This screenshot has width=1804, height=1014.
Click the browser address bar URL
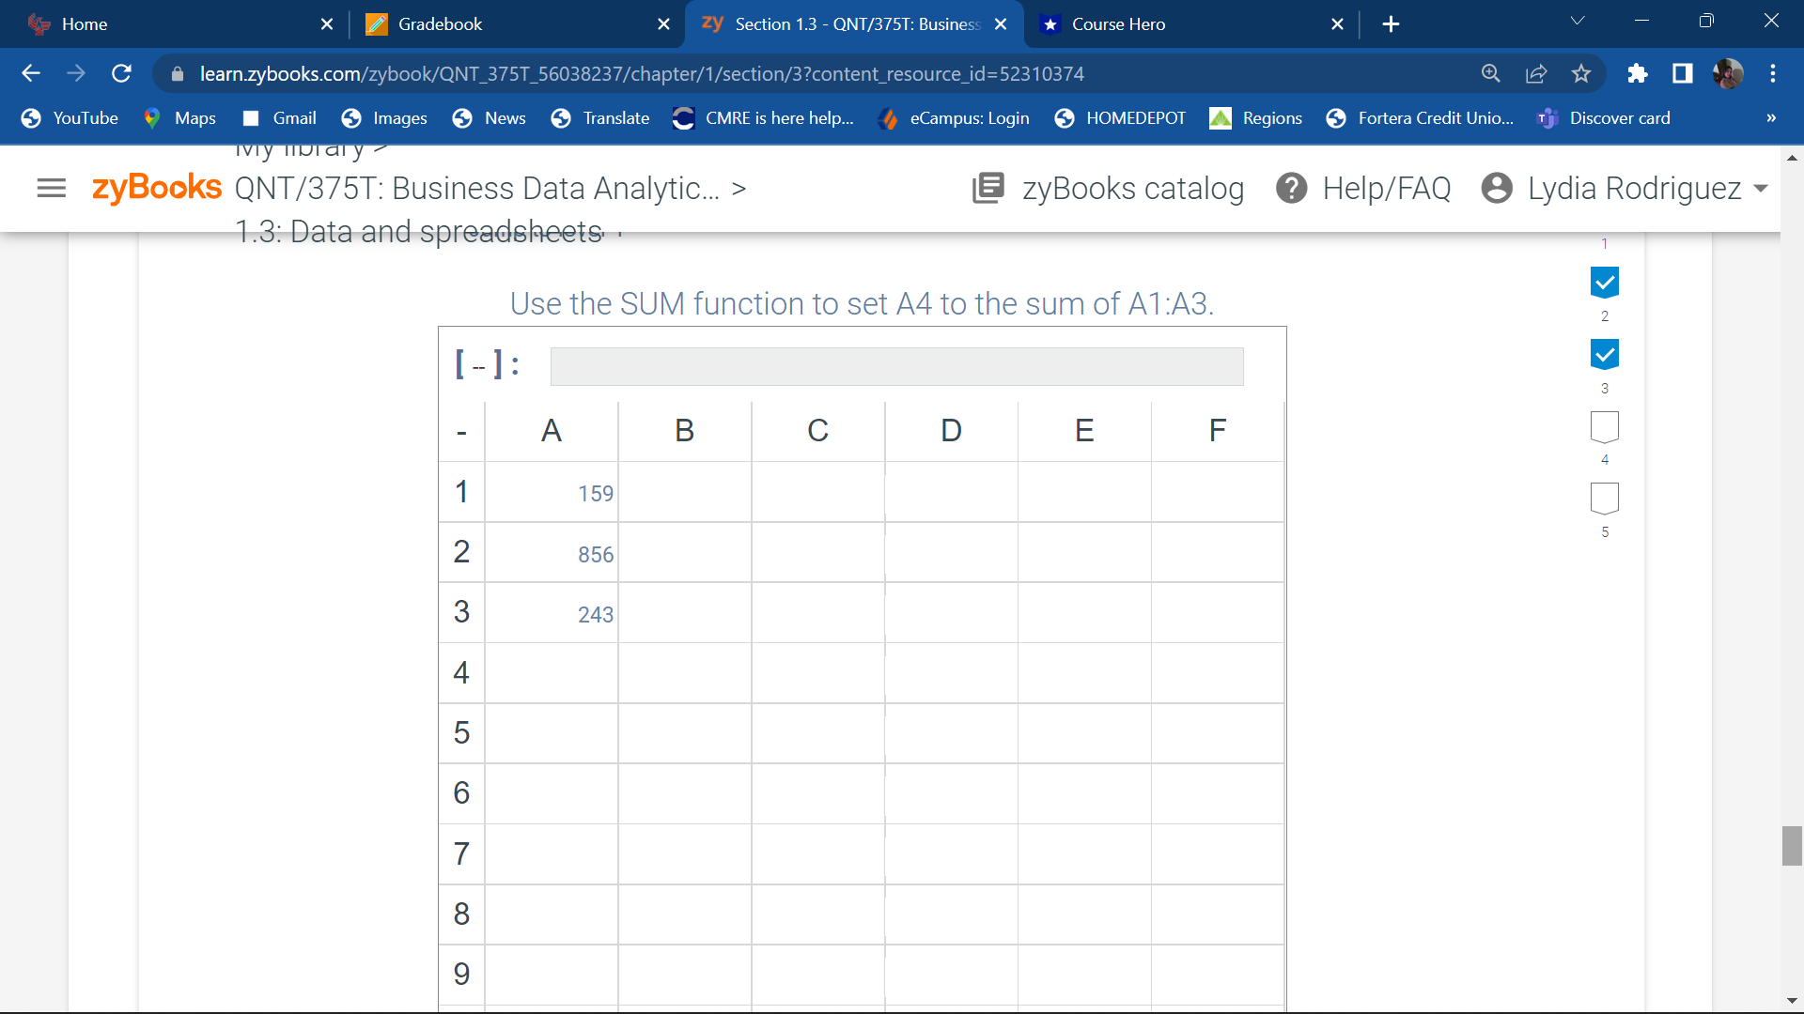[642, 73]
